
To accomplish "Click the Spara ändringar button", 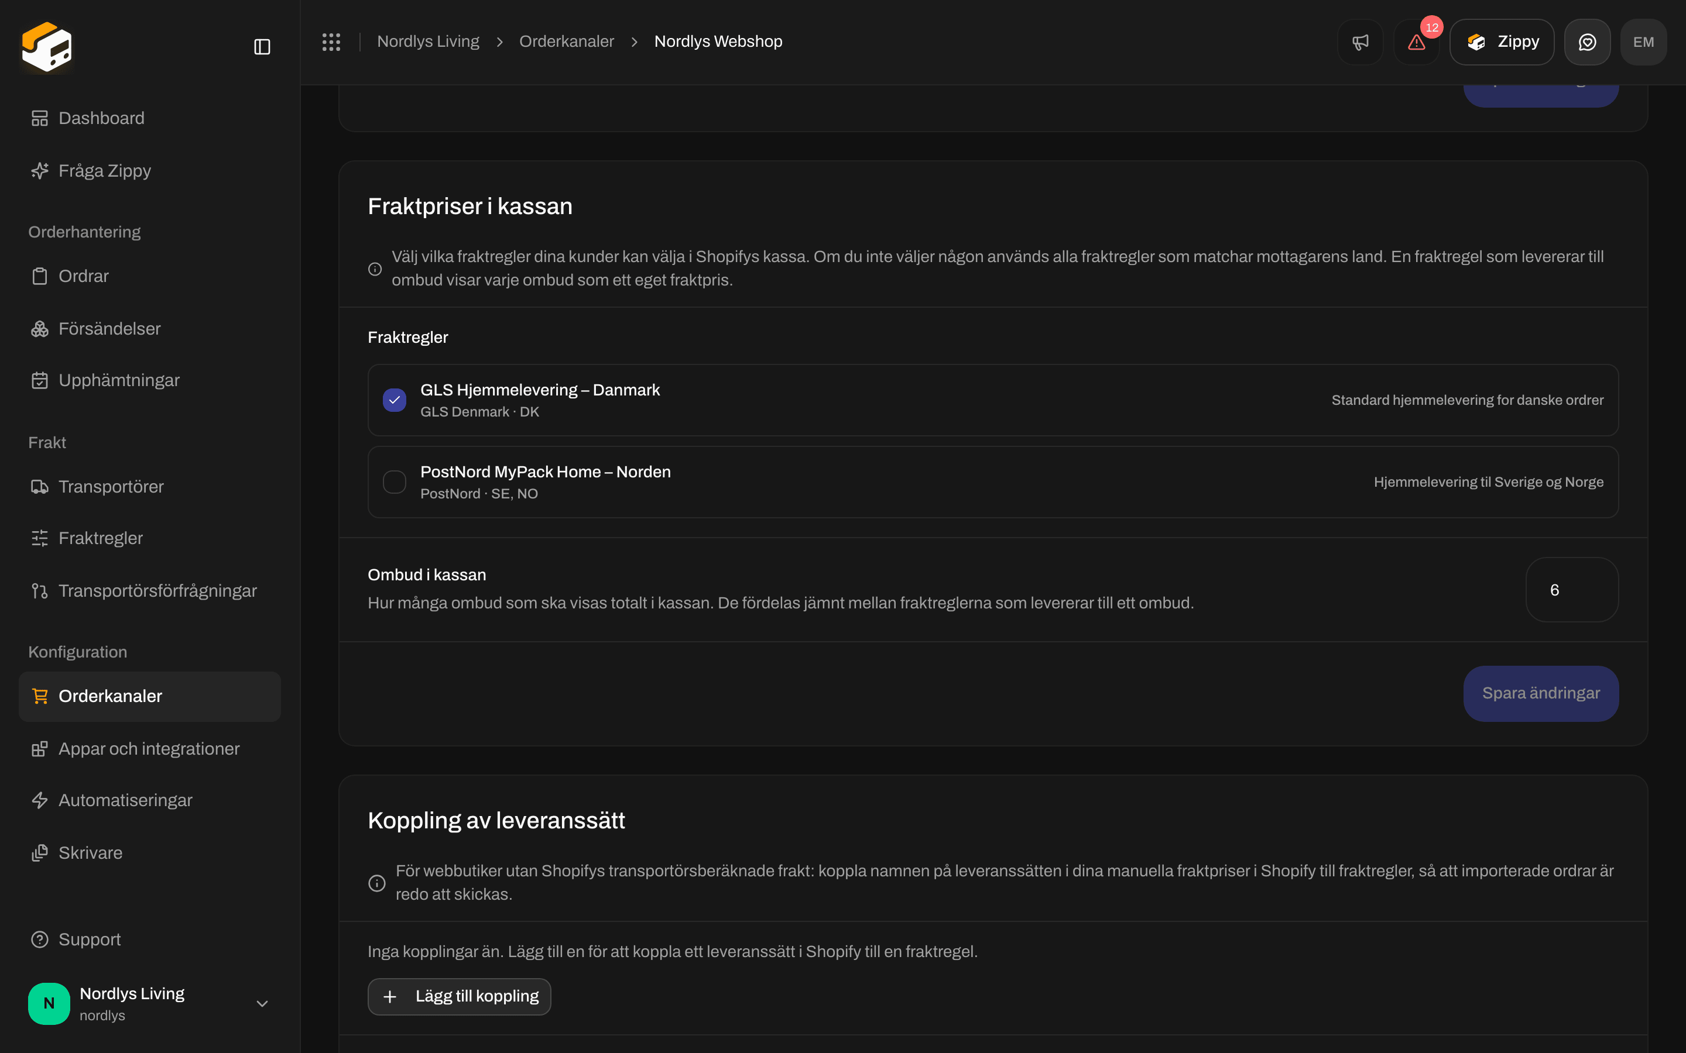I will pos(1540,693).
